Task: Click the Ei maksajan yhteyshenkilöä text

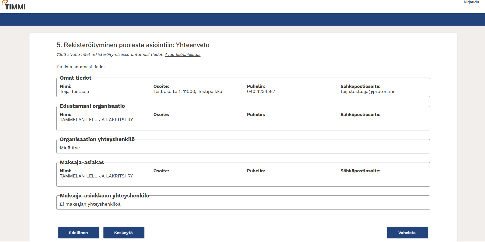Action: [x=90, y=204]
